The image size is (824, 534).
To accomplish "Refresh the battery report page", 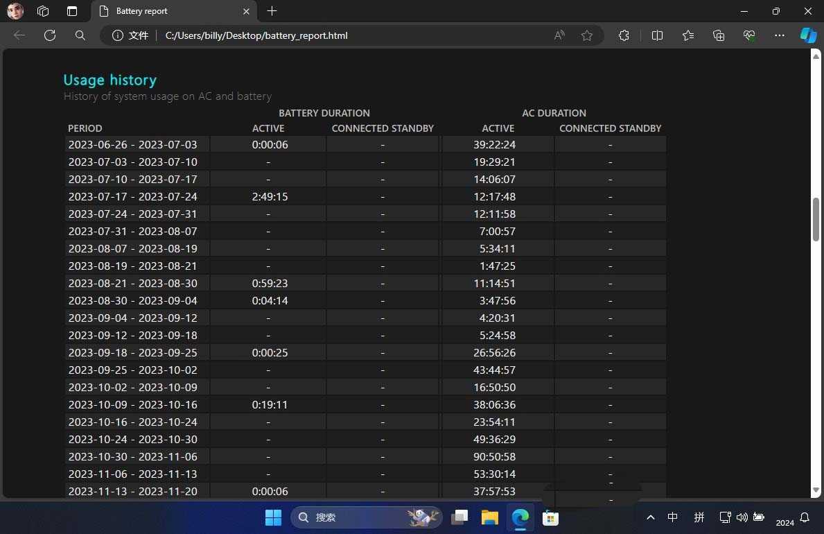I will 50,35.
